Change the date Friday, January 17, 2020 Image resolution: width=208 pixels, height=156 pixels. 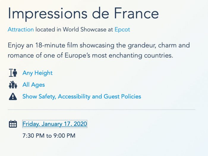55,124
